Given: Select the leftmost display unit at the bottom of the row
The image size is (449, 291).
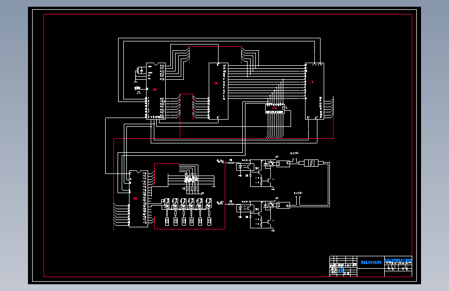Looking at the screenshot, I should click(167, 222).
